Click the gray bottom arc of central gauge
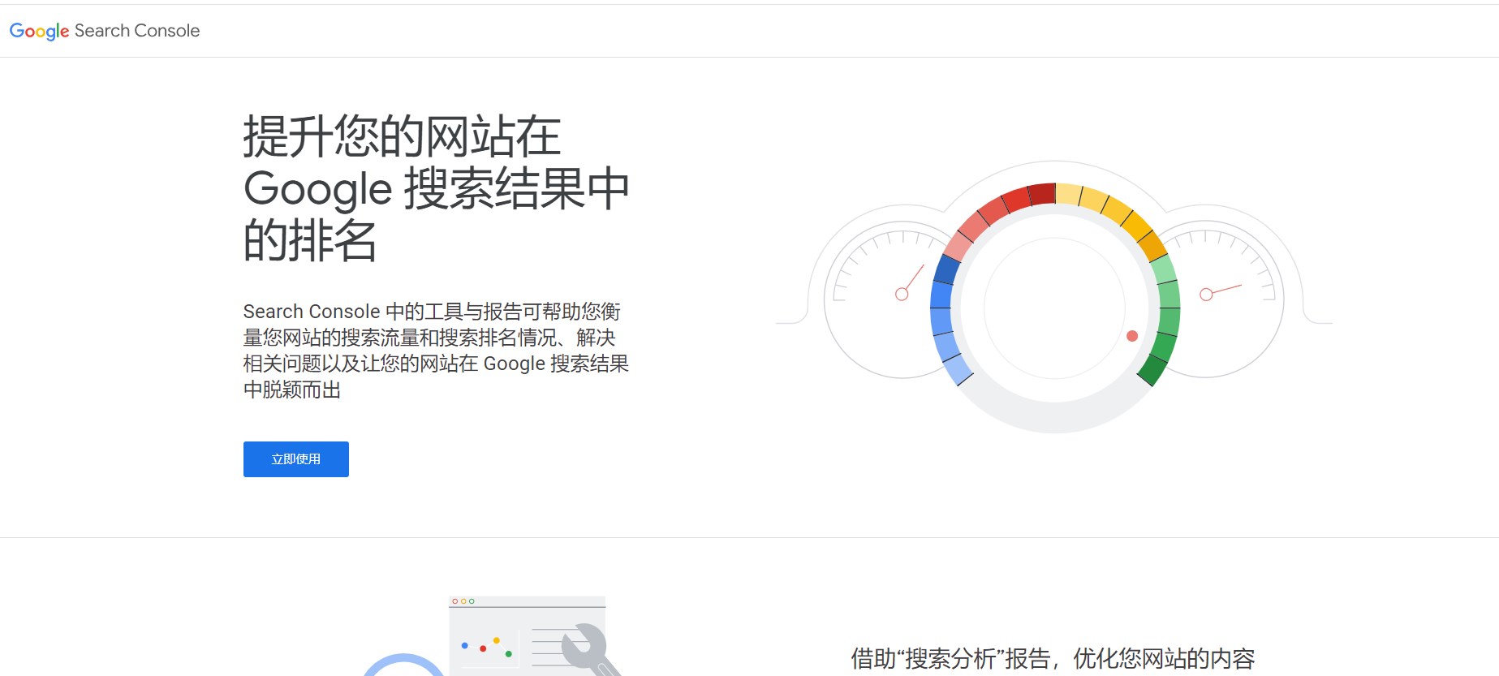This screenshot has height=676, width=1499. [x=1054, y=416]
